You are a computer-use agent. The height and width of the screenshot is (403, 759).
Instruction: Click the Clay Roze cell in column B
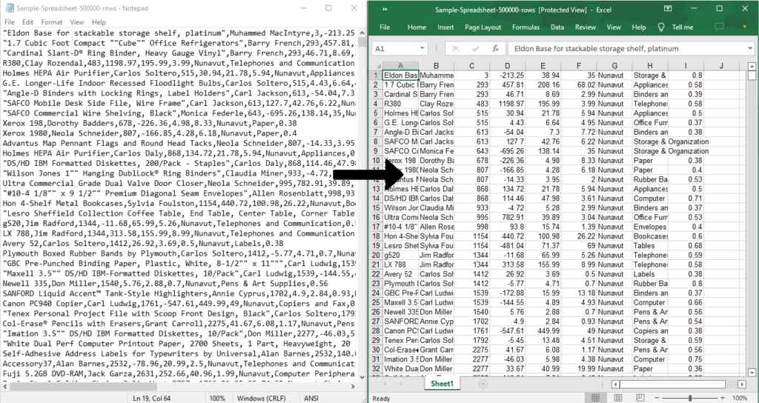coord(436,104)
